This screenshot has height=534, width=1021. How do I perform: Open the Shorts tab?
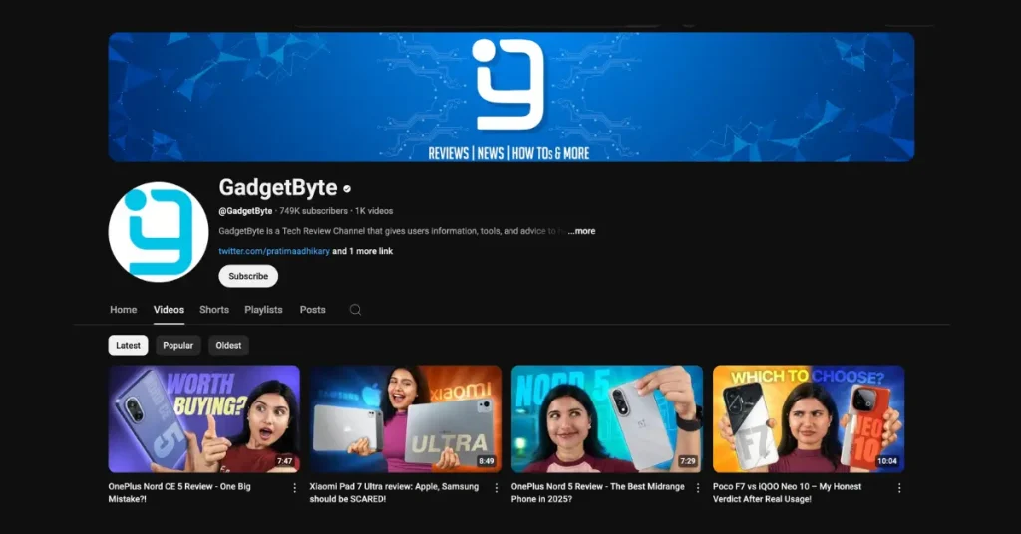[213, 310]
